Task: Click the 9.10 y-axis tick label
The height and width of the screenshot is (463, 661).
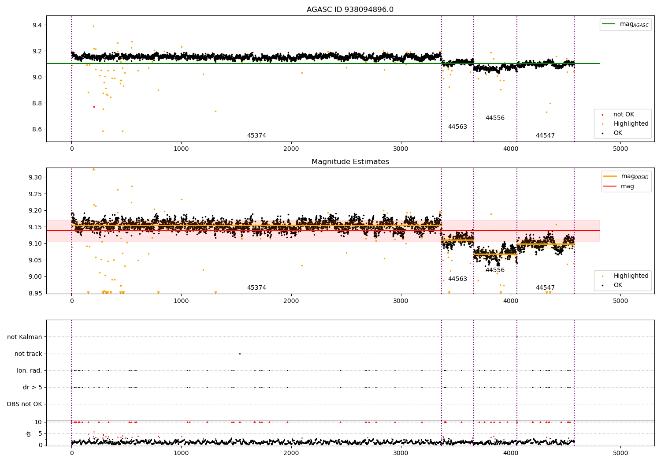Action: tap(35, 244)
